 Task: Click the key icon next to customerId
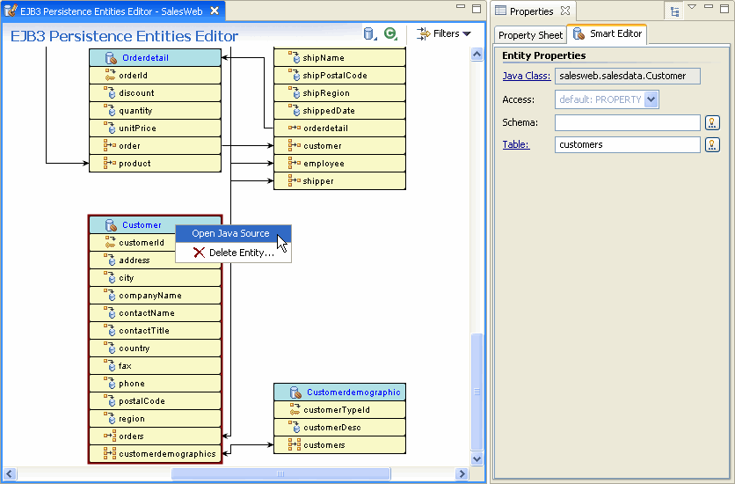(110, 243)
